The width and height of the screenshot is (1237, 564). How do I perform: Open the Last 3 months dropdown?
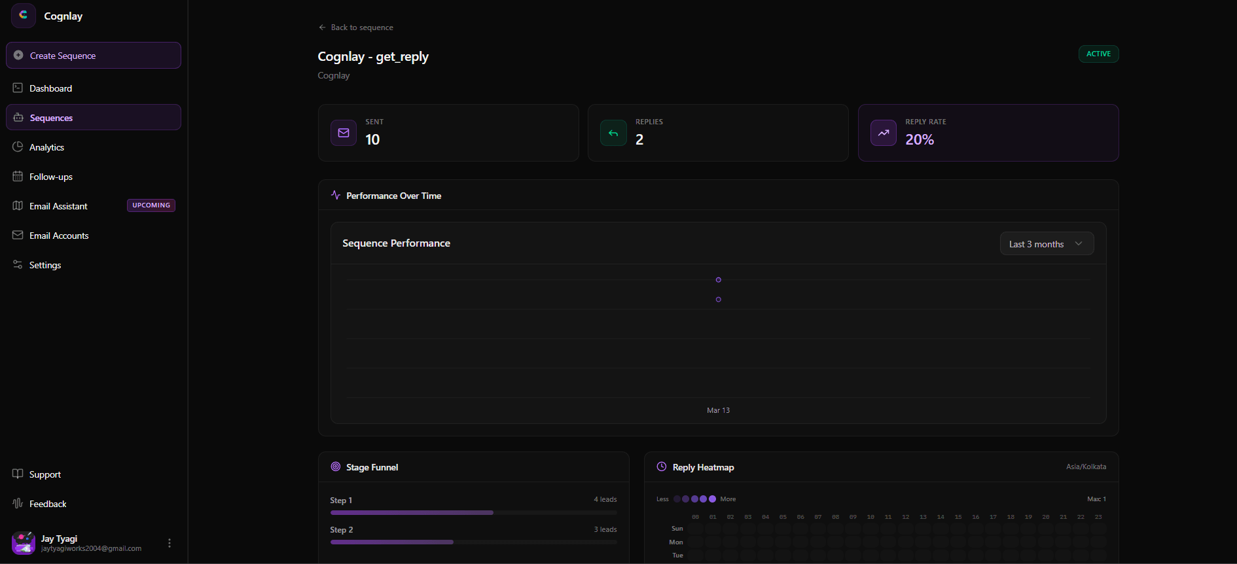pos(1046,244)
